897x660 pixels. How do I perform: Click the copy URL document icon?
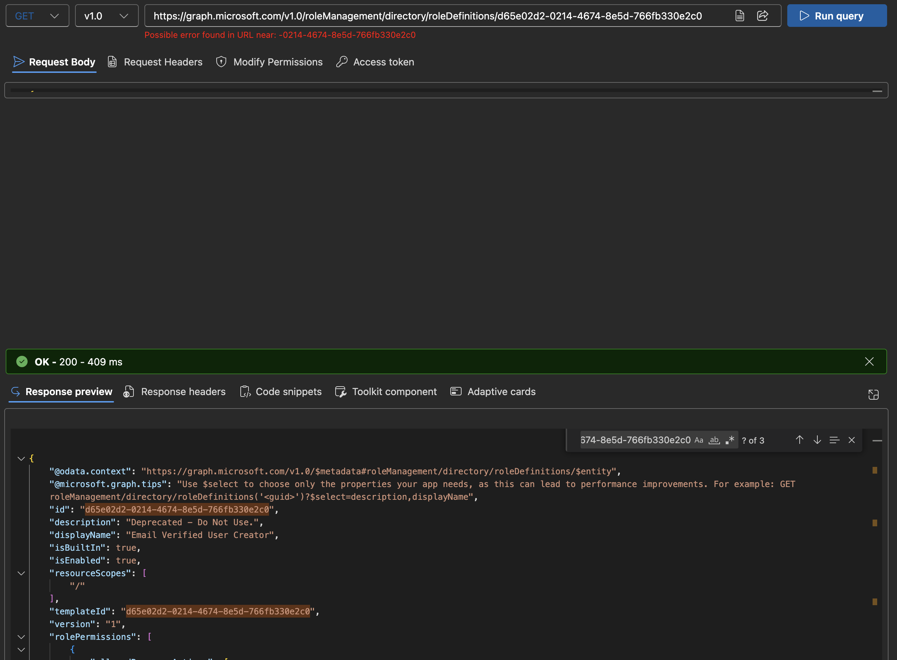(x=739, y=16)
